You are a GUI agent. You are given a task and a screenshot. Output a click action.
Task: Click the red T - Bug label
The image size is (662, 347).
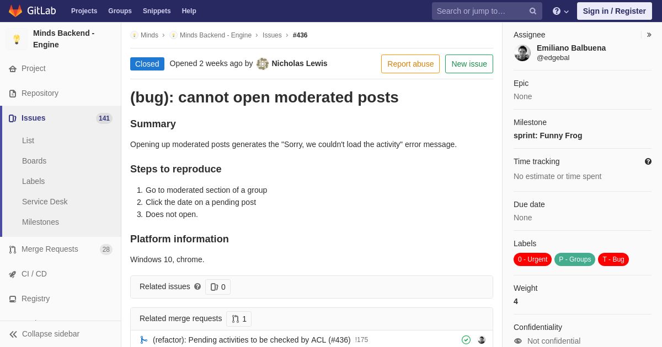pos(613,259)
